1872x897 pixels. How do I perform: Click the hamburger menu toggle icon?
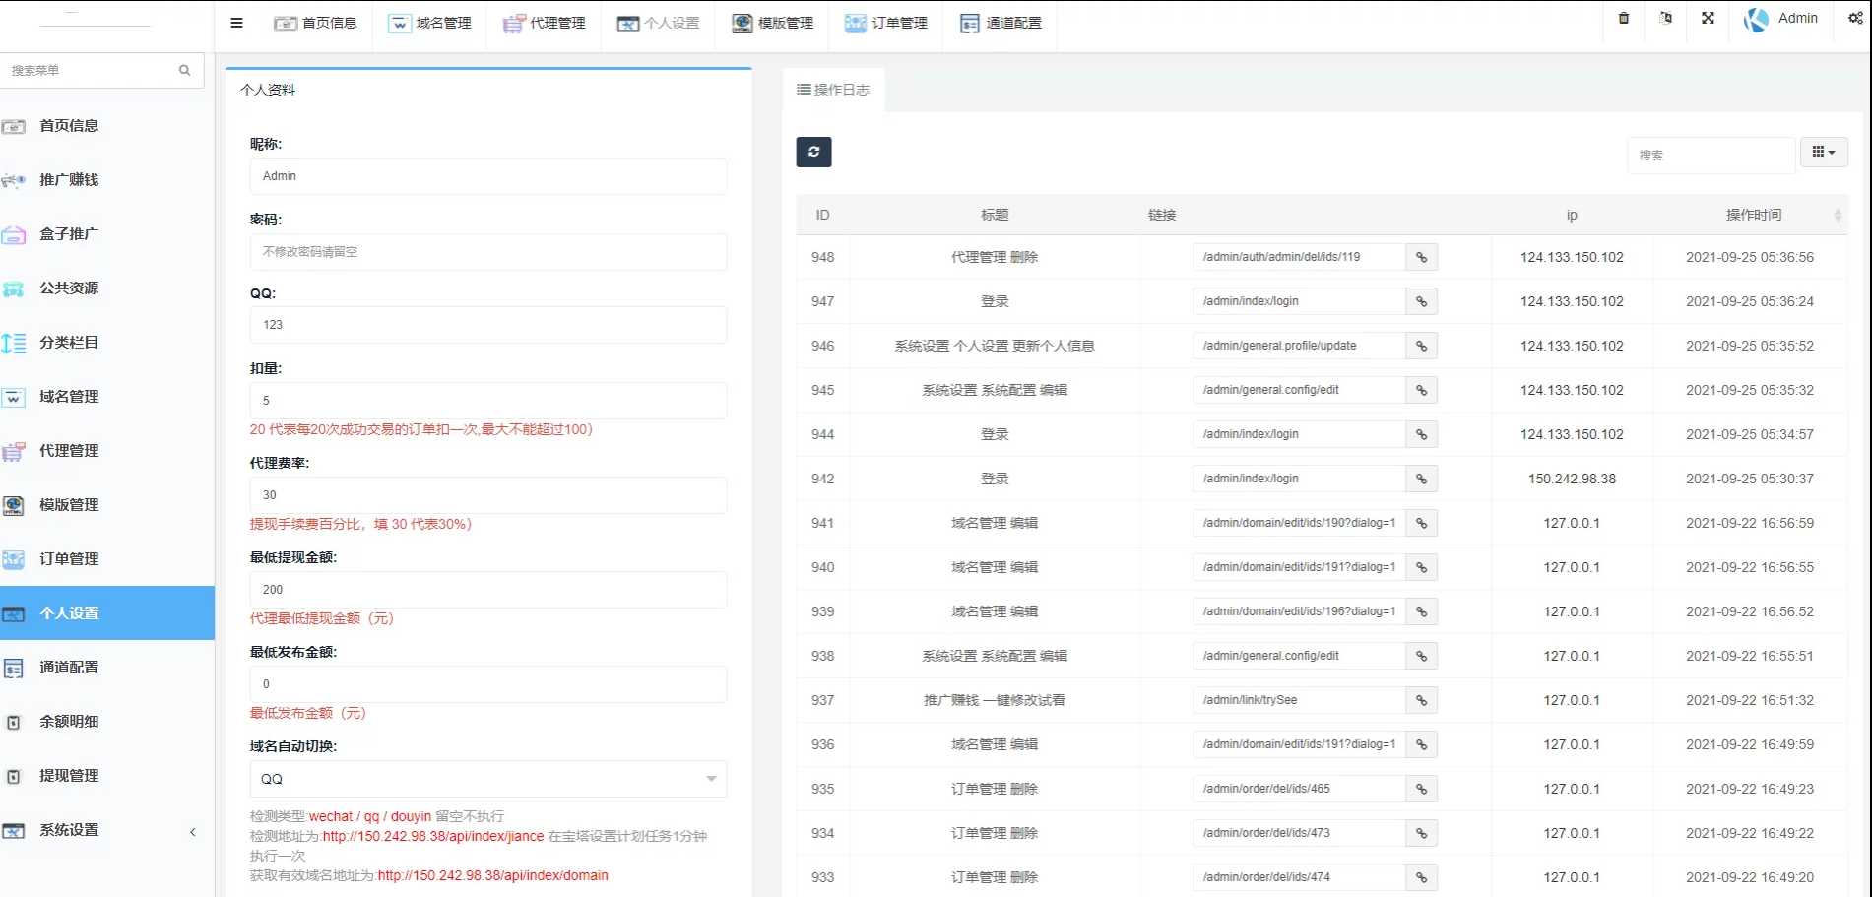tap(236, 23)
